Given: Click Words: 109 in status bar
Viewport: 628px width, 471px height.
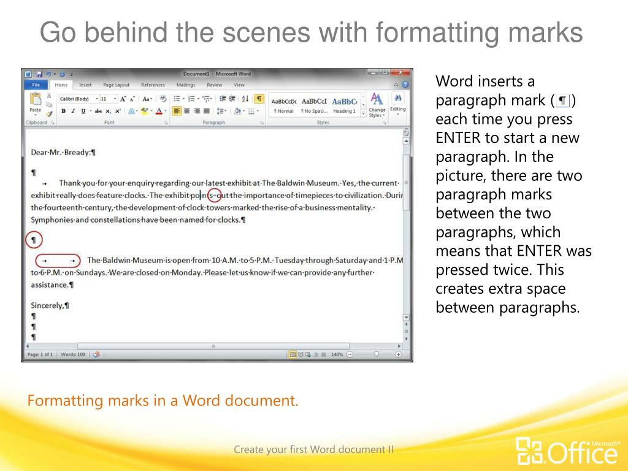Looking at the screenshot, I should point(73,354).
